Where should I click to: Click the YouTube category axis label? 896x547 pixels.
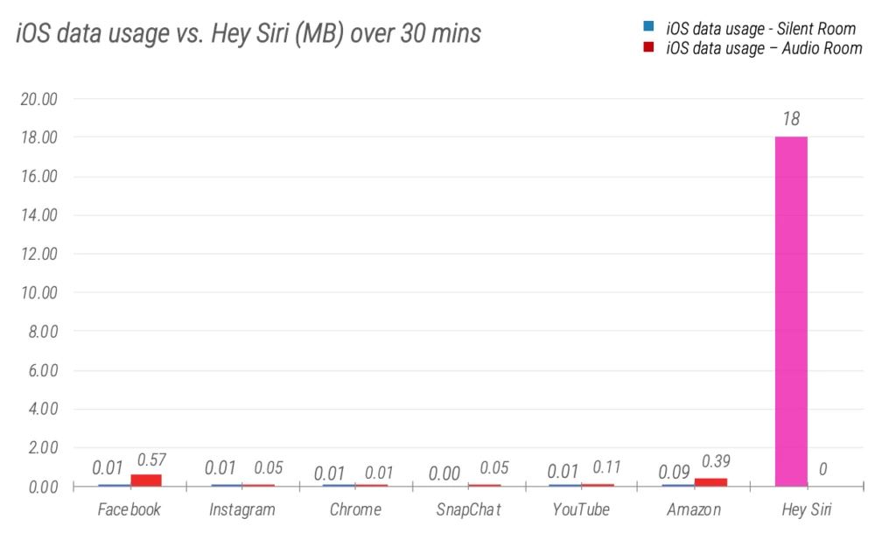coord(581,509)
